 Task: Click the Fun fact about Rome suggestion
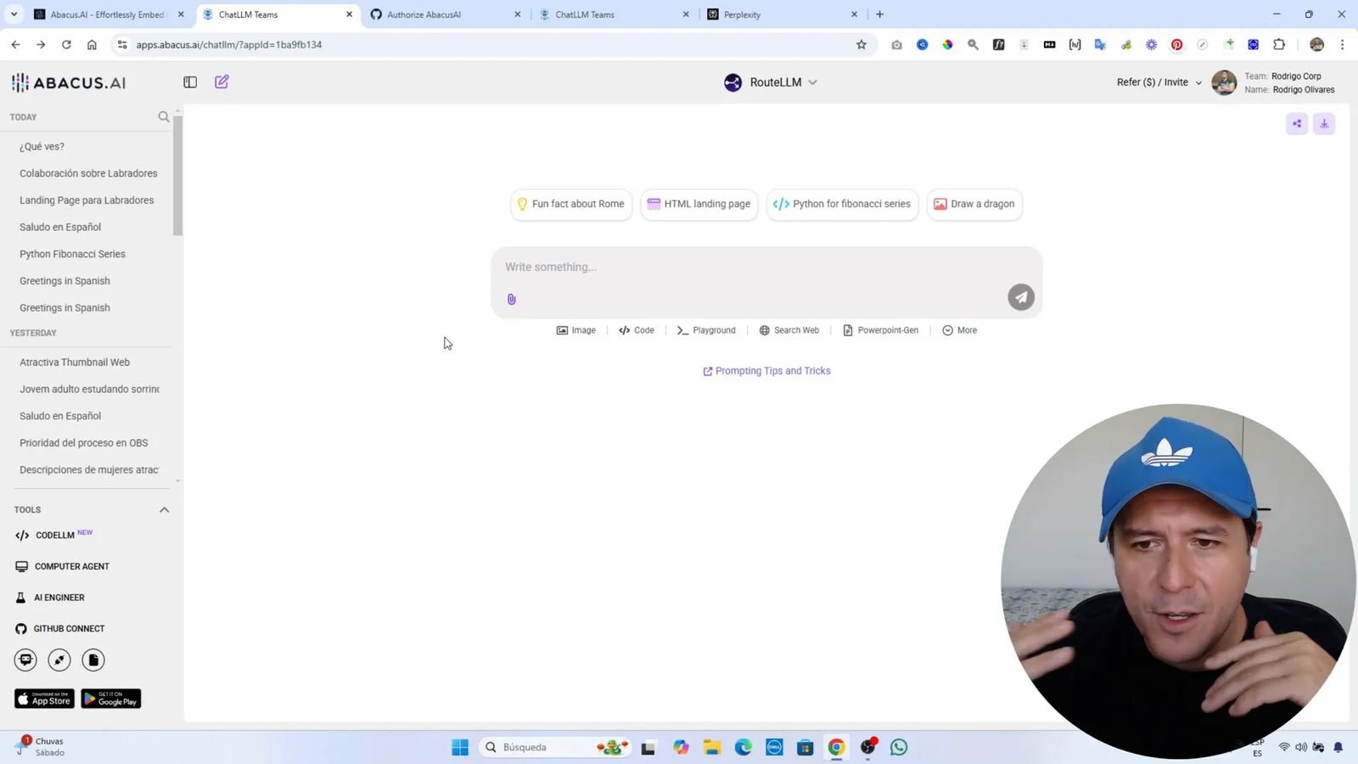pos(570,204)
